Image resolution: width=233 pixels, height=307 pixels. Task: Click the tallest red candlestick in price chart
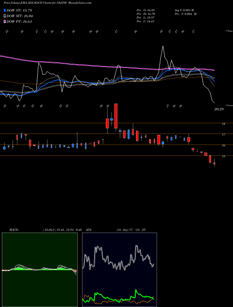pos(116,116)
